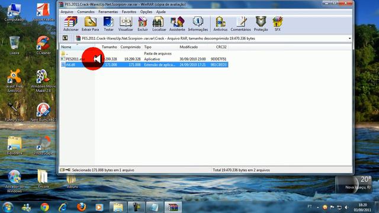Viewport: 379px width, 213px height.
Task: Expand the archive path dropdown
Action: click(x=349, y=38)
